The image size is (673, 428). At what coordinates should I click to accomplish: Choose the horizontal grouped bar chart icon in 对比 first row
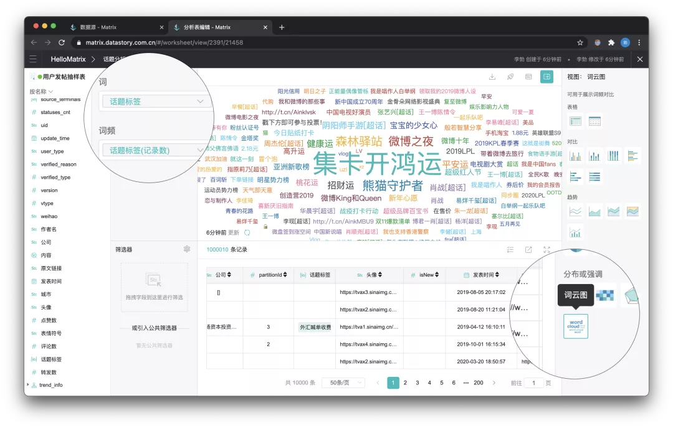[632, 155]
